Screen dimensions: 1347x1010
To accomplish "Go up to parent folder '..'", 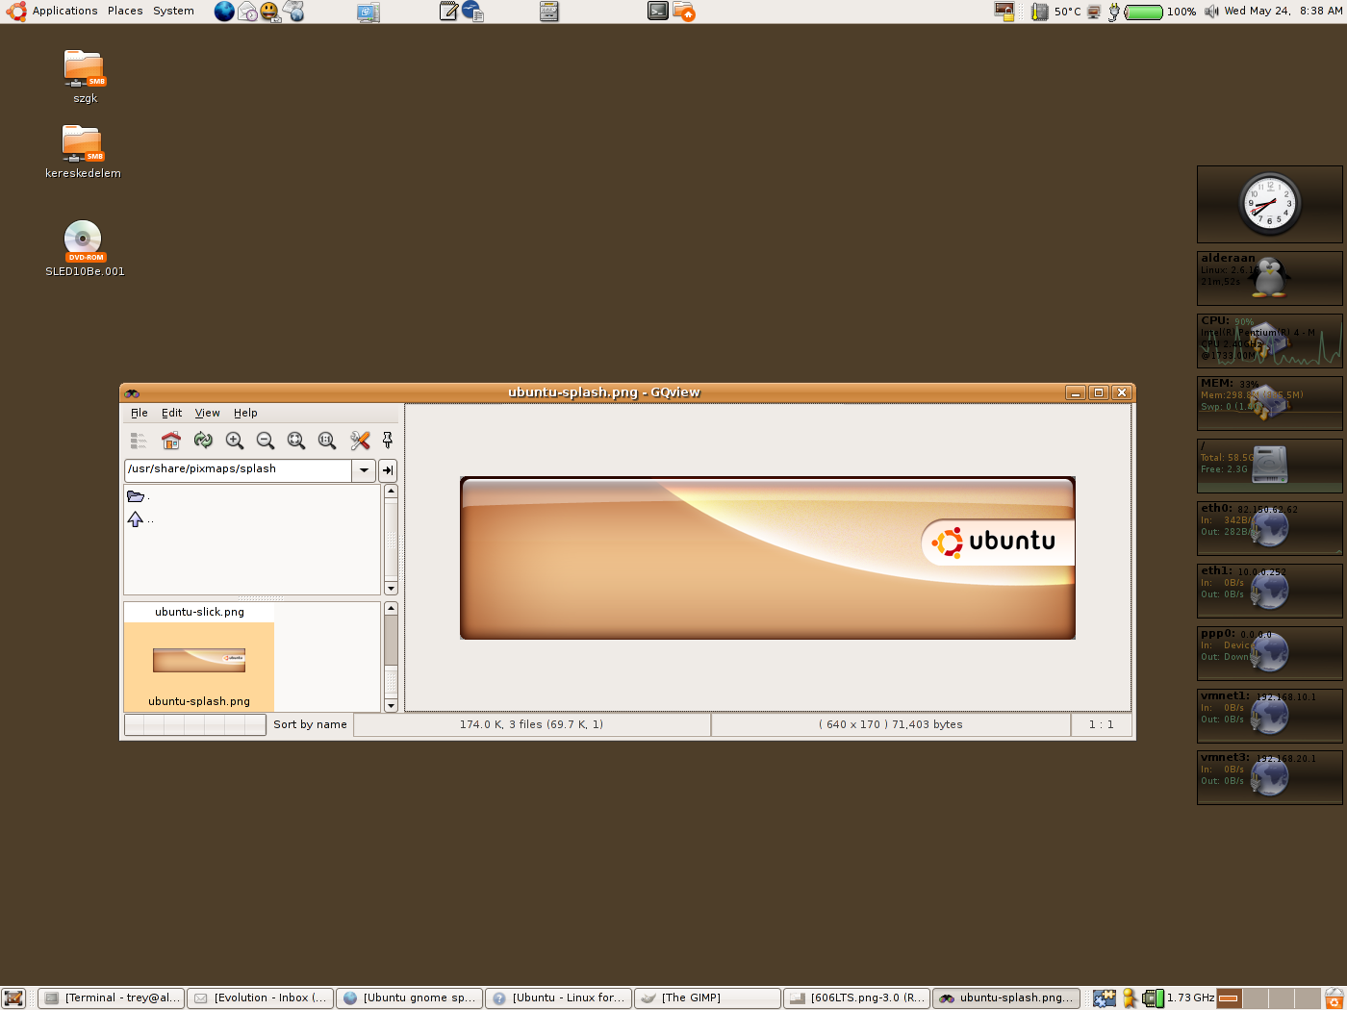I will pyautogui.click(x=140, y=519).
